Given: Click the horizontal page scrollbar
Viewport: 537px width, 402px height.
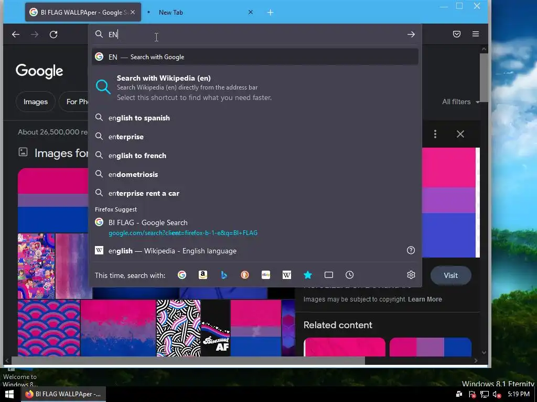Looking at the screenshot, I should click(x=188, y=360).
